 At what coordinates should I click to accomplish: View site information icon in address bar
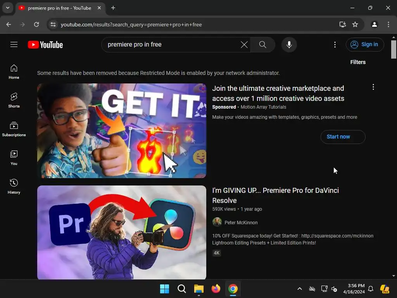click(53, 24)
